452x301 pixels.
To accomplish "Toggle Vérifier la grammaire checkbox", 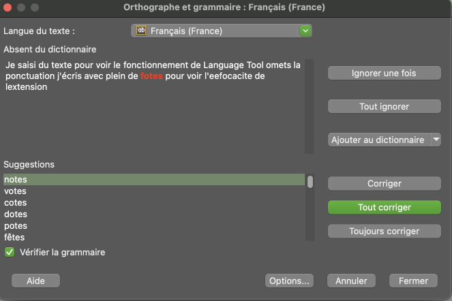I will point(10,252).
